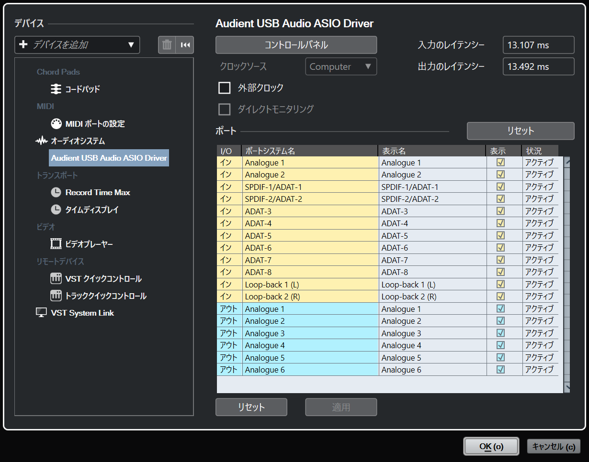Select Record Time Max entry

[98, 192]
